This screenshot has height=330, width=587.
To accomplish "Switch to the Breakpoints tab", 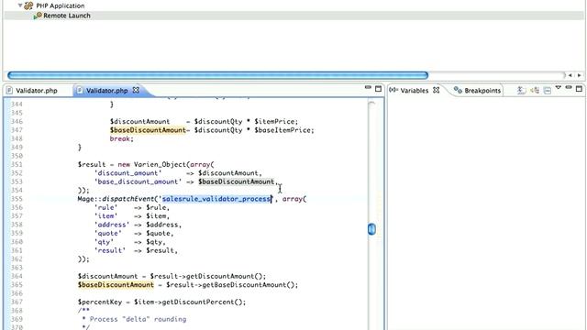I will pos(482,91).
